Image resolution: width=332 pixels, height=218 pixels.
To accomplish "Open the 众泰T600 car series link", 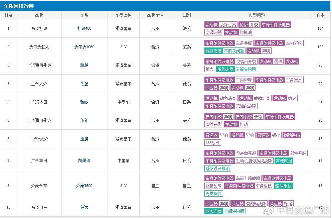I will (x=84, y=186).
